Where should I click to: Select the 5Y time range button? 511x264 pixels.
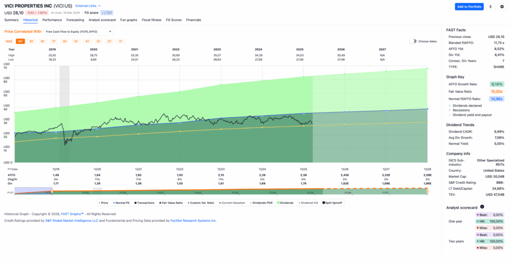pyautogui.click(x=76, y=41)
